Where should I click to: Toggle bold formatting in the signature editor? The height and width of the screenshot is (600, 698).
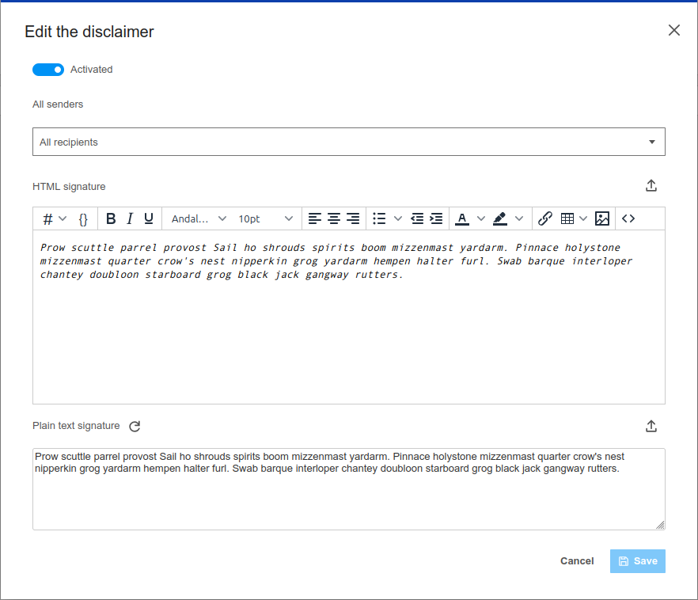coord(111,218)
